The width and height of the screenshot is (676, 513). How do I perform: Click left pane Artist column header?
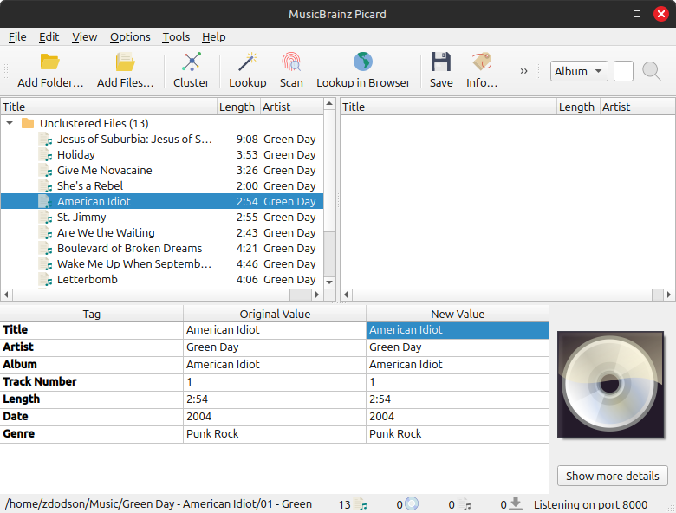tap(291, 107)
